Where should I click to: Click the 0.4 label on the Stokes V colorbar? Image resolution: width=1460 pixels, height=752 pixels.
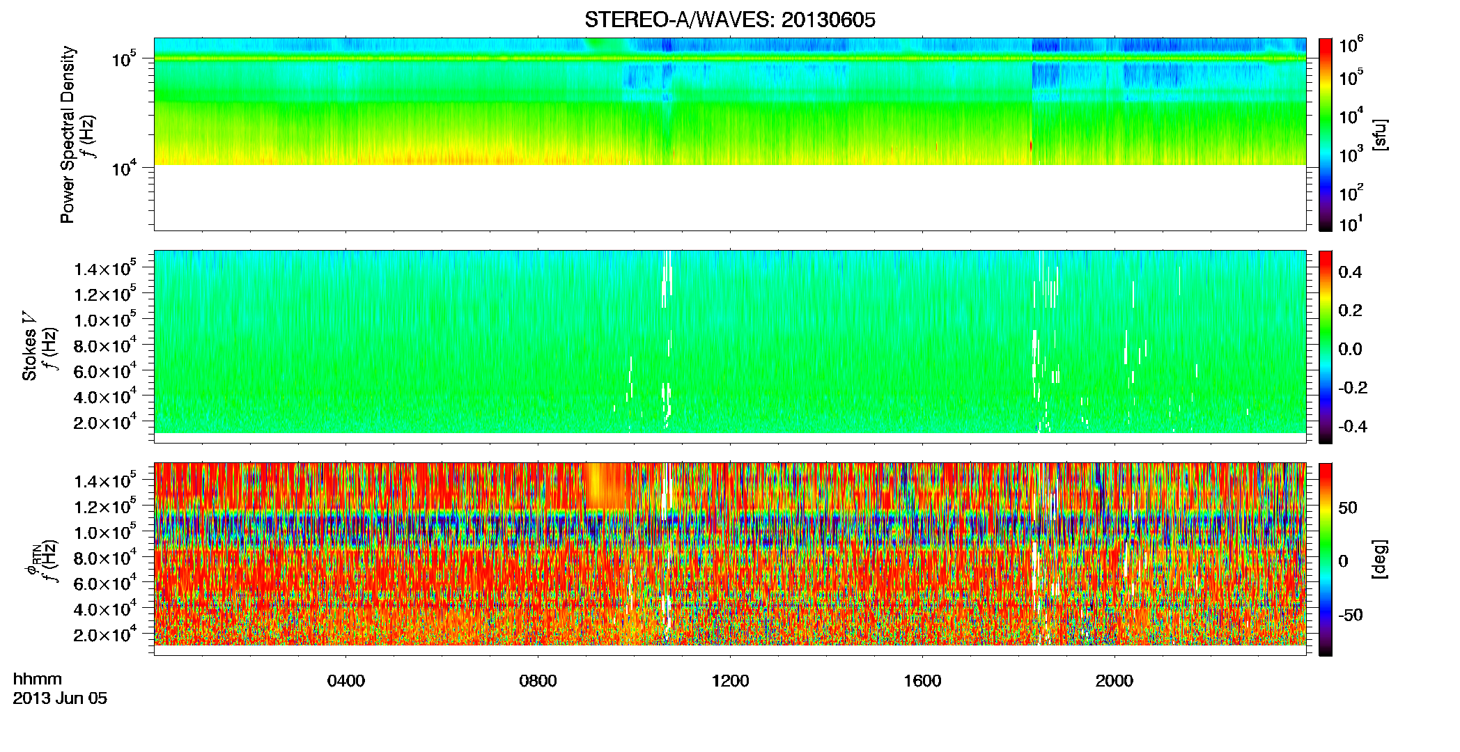(x=1350, y=272)
